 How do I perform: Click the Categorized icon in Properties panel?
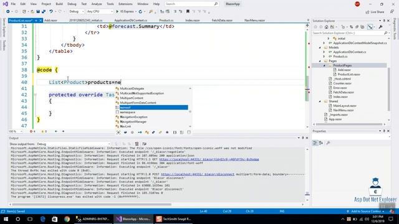[x=315, y=143]
